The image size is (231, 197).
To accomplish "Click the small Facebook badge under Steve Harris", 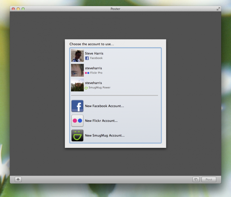I will (87, 58).
